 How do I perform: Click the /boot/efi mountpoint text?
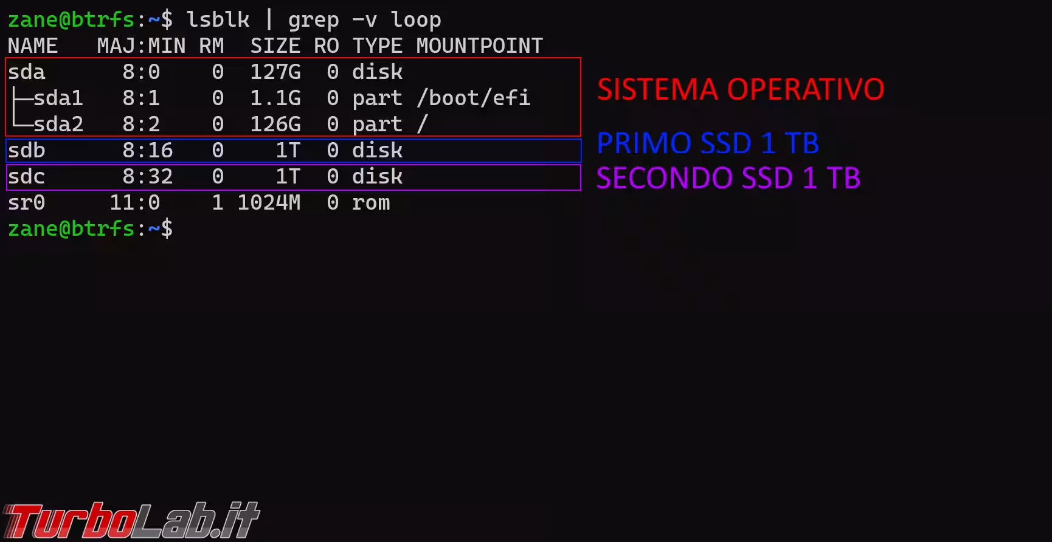click(x=473, y=98)
